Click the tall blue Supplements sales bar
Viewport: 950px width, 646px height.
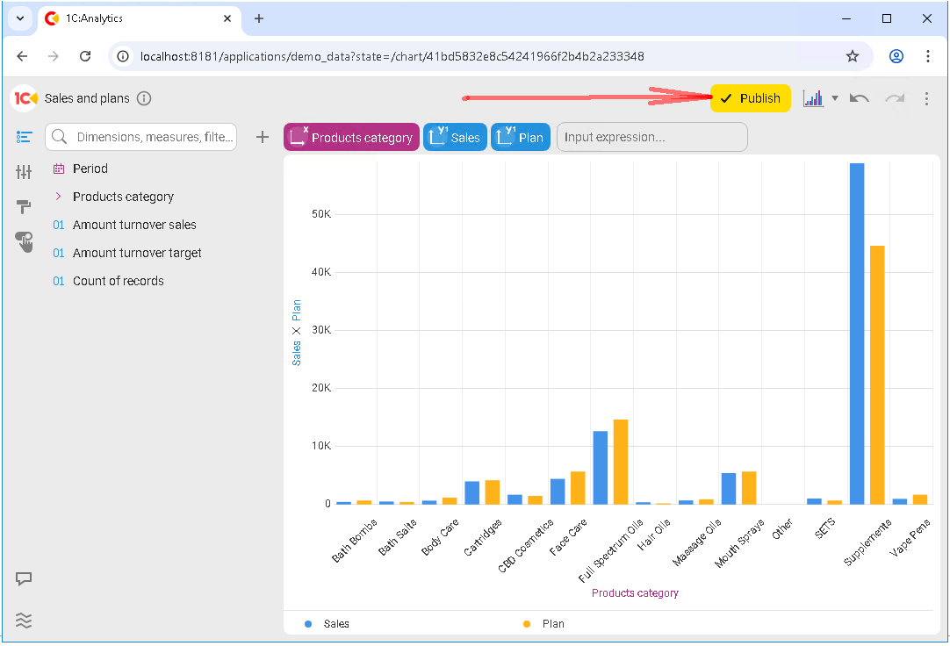pyautogui.click(x=857, y=334)
